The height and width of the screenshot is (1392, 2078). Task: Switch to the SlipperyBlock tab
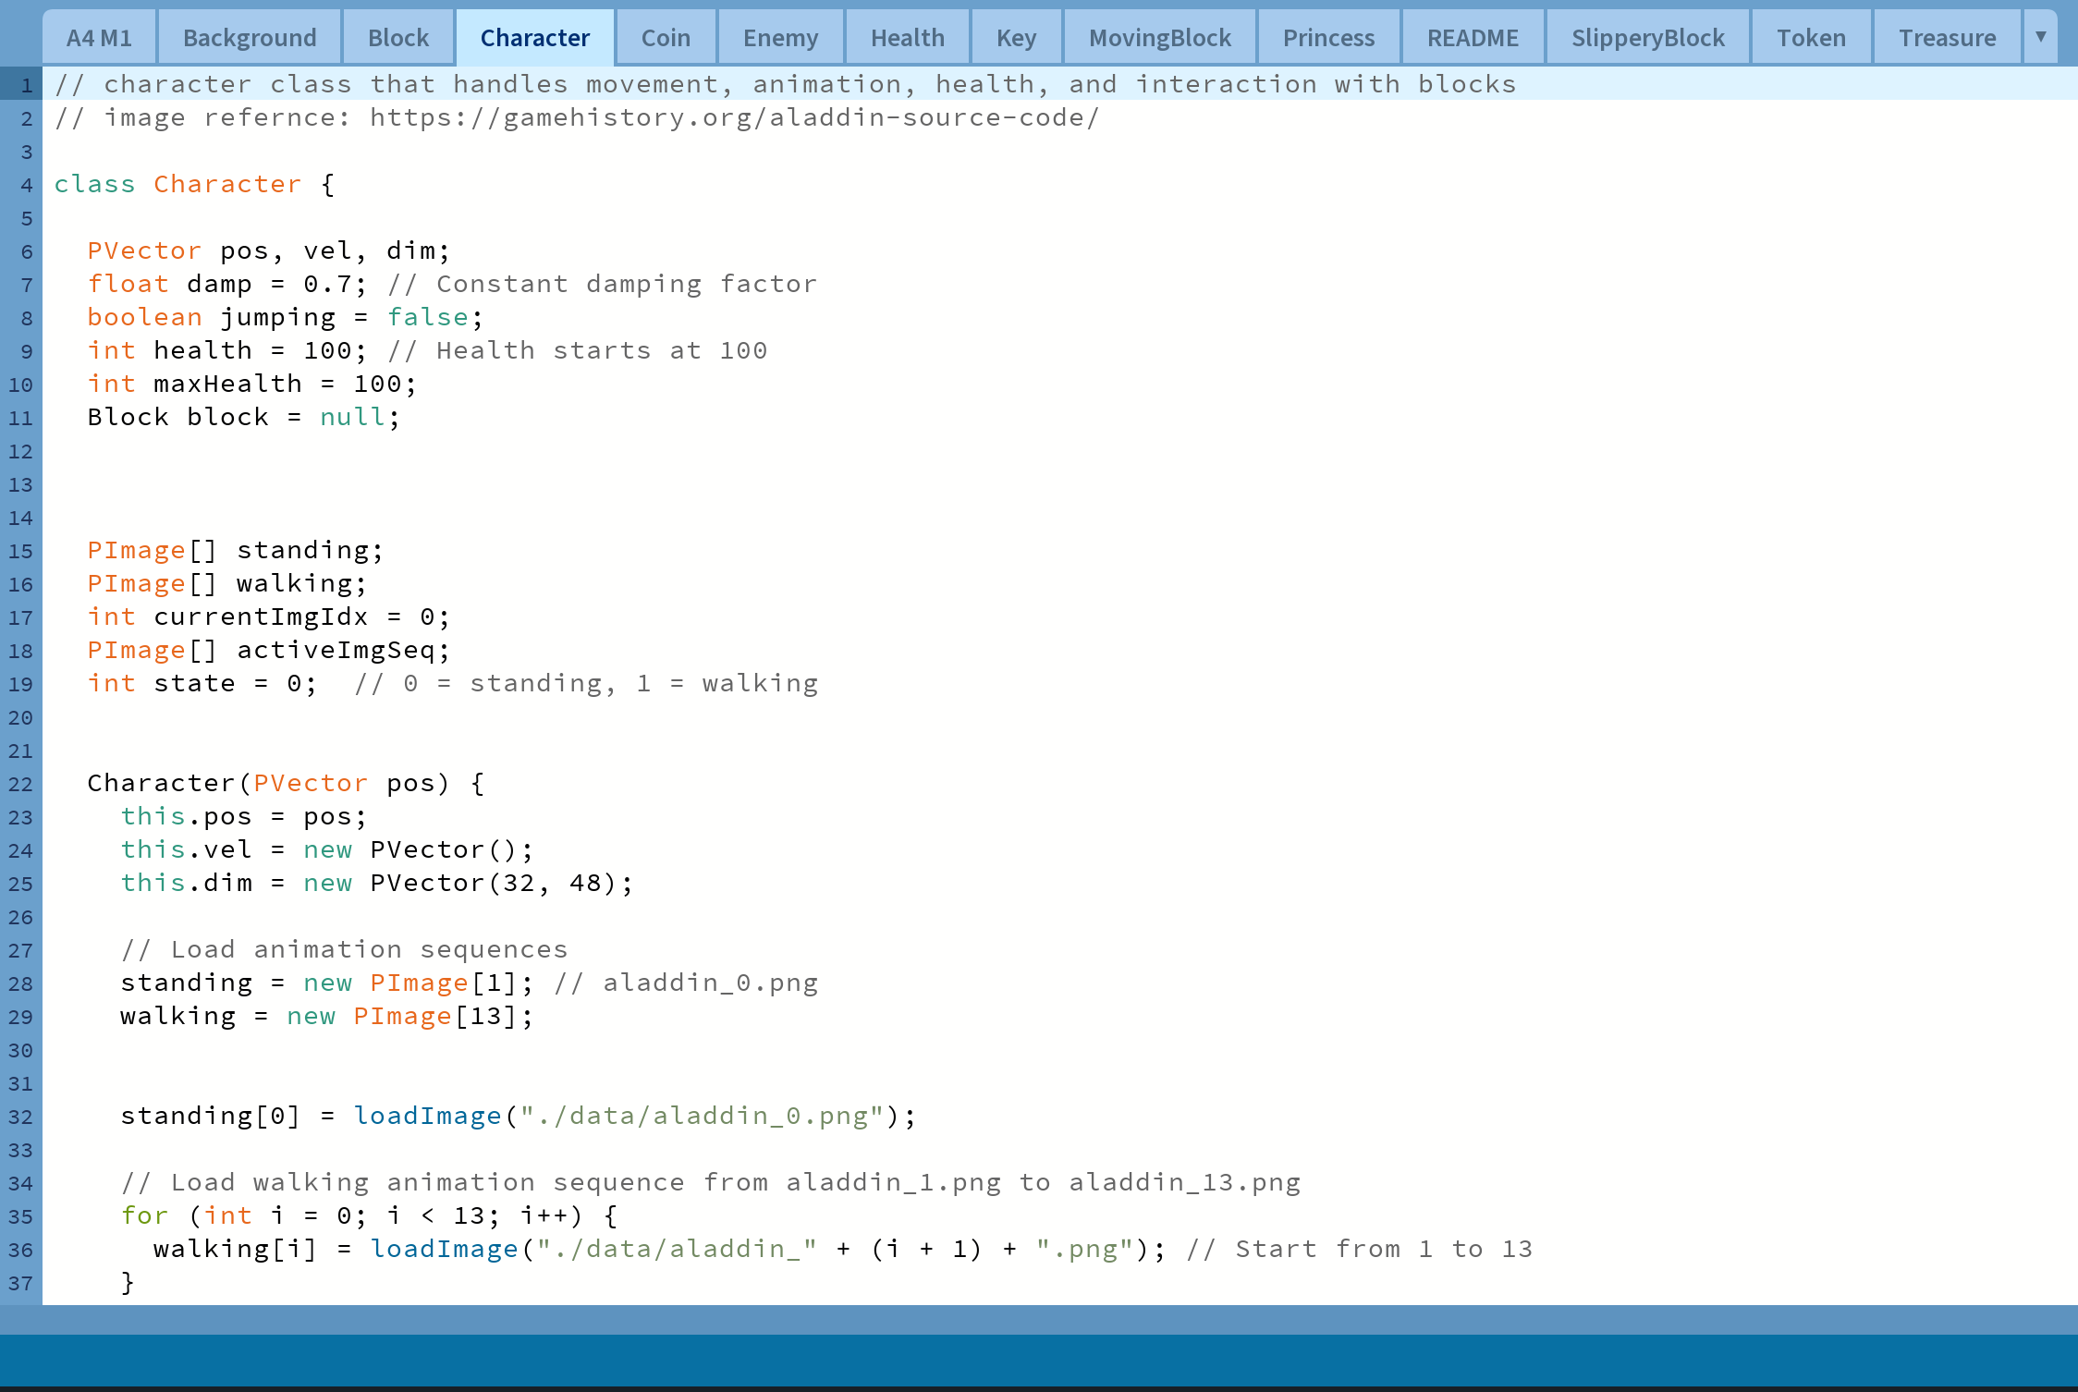click(x=1647, y=37)
